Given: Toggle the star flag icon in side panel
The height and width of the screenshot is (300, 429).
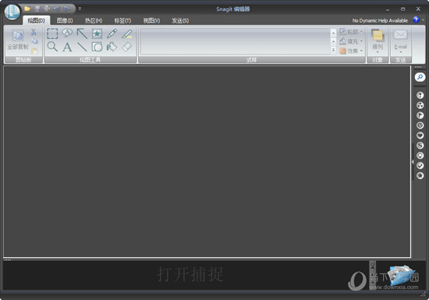Looking at the screenshot, I should (x=420, y=175).
